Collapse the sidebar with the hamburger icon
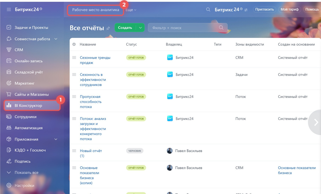321x194 pixels. click(9, 10)
